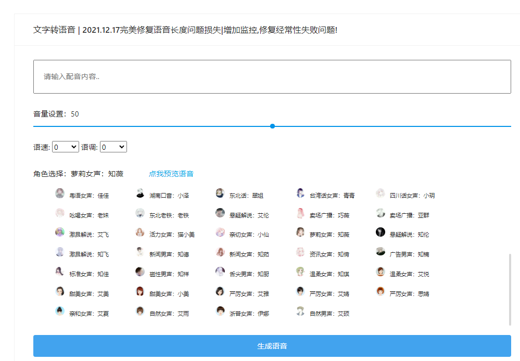
Task: Select the 标准女声：知佳 avatar
Action: [60, 272]
